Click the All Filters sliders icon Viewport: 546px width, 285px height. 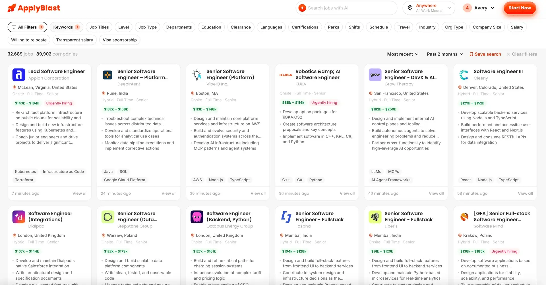click(14, 27)
